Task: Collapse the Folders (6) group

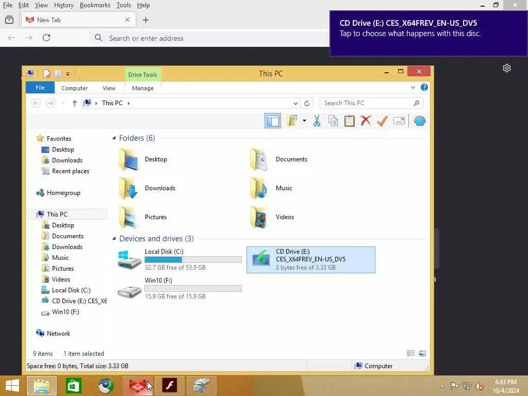Action: pyautogui.click(x=114, y=138)
